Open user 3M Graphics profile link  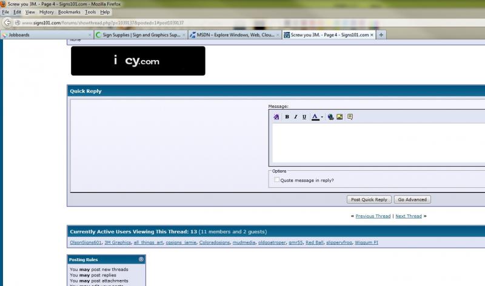(118, 243)
